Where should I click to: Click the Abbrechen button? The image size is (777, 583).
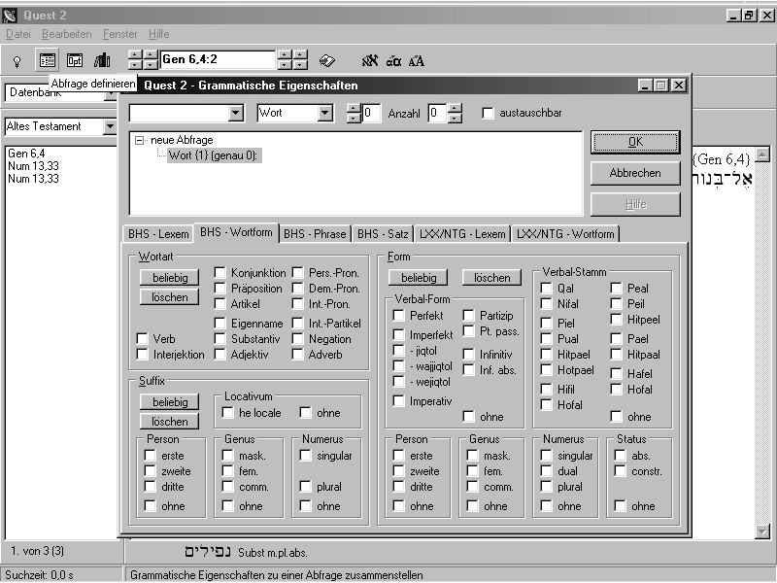(x=635, y=173)
